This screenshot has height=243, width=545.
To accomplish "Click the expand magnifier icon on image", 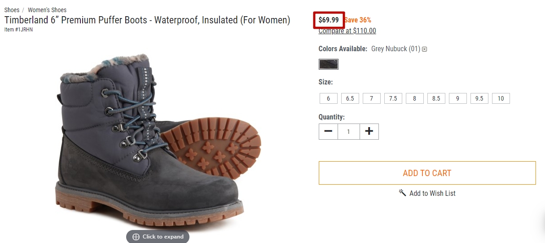I will (136, 237).
